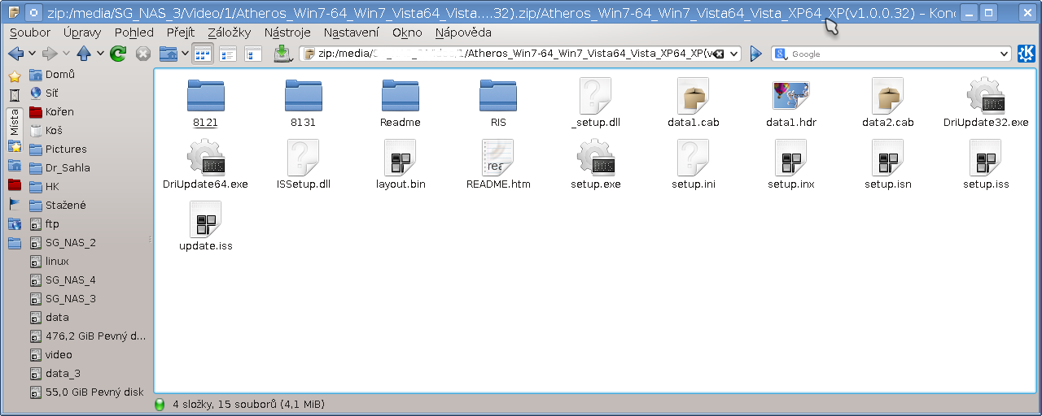1042x416 pixels.
Task: Select the data1.cab archive file
Action: (694, 103)
